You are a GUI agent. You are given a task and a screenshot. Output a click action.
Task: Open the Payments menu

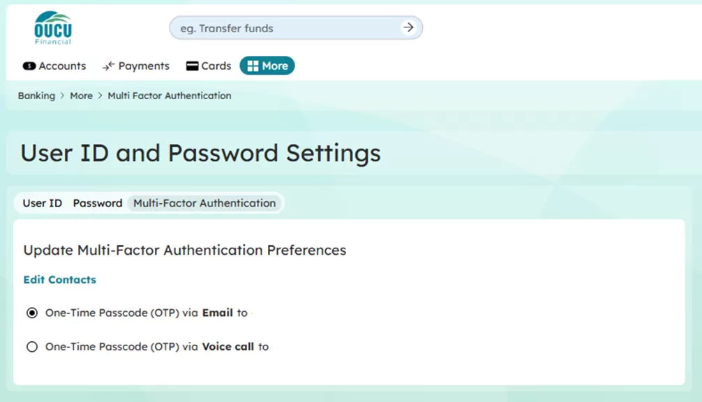pos(144,66)
